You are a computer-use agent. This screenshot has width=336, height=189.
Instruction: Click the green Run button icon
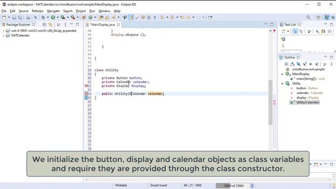[53, 17]
